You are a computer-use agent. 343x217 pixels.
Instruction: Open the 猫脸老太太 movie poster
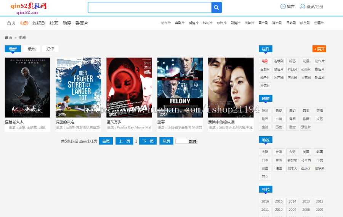tap(27, 87)
